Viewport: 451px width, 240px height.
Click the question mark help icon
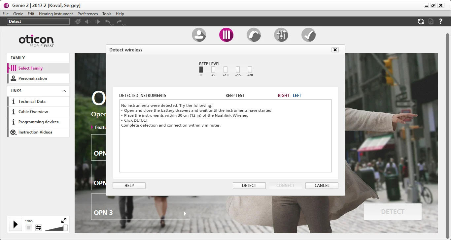tap(440, 21)
